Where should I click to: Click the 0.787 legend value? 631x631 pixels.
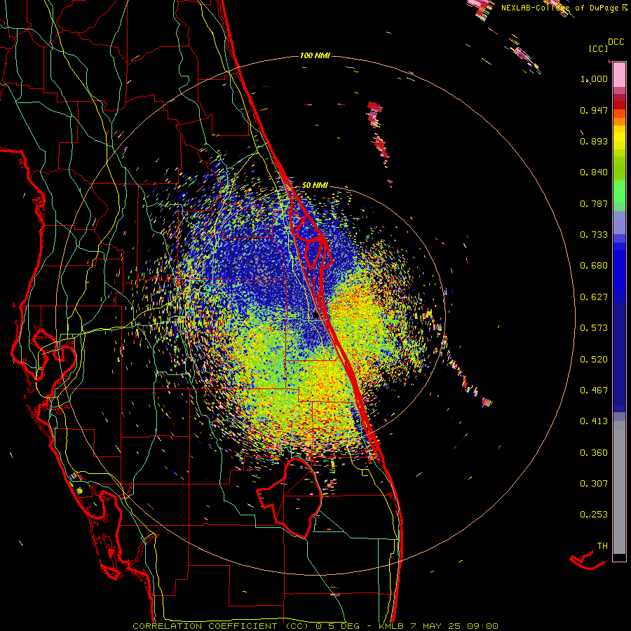point(594,203)
